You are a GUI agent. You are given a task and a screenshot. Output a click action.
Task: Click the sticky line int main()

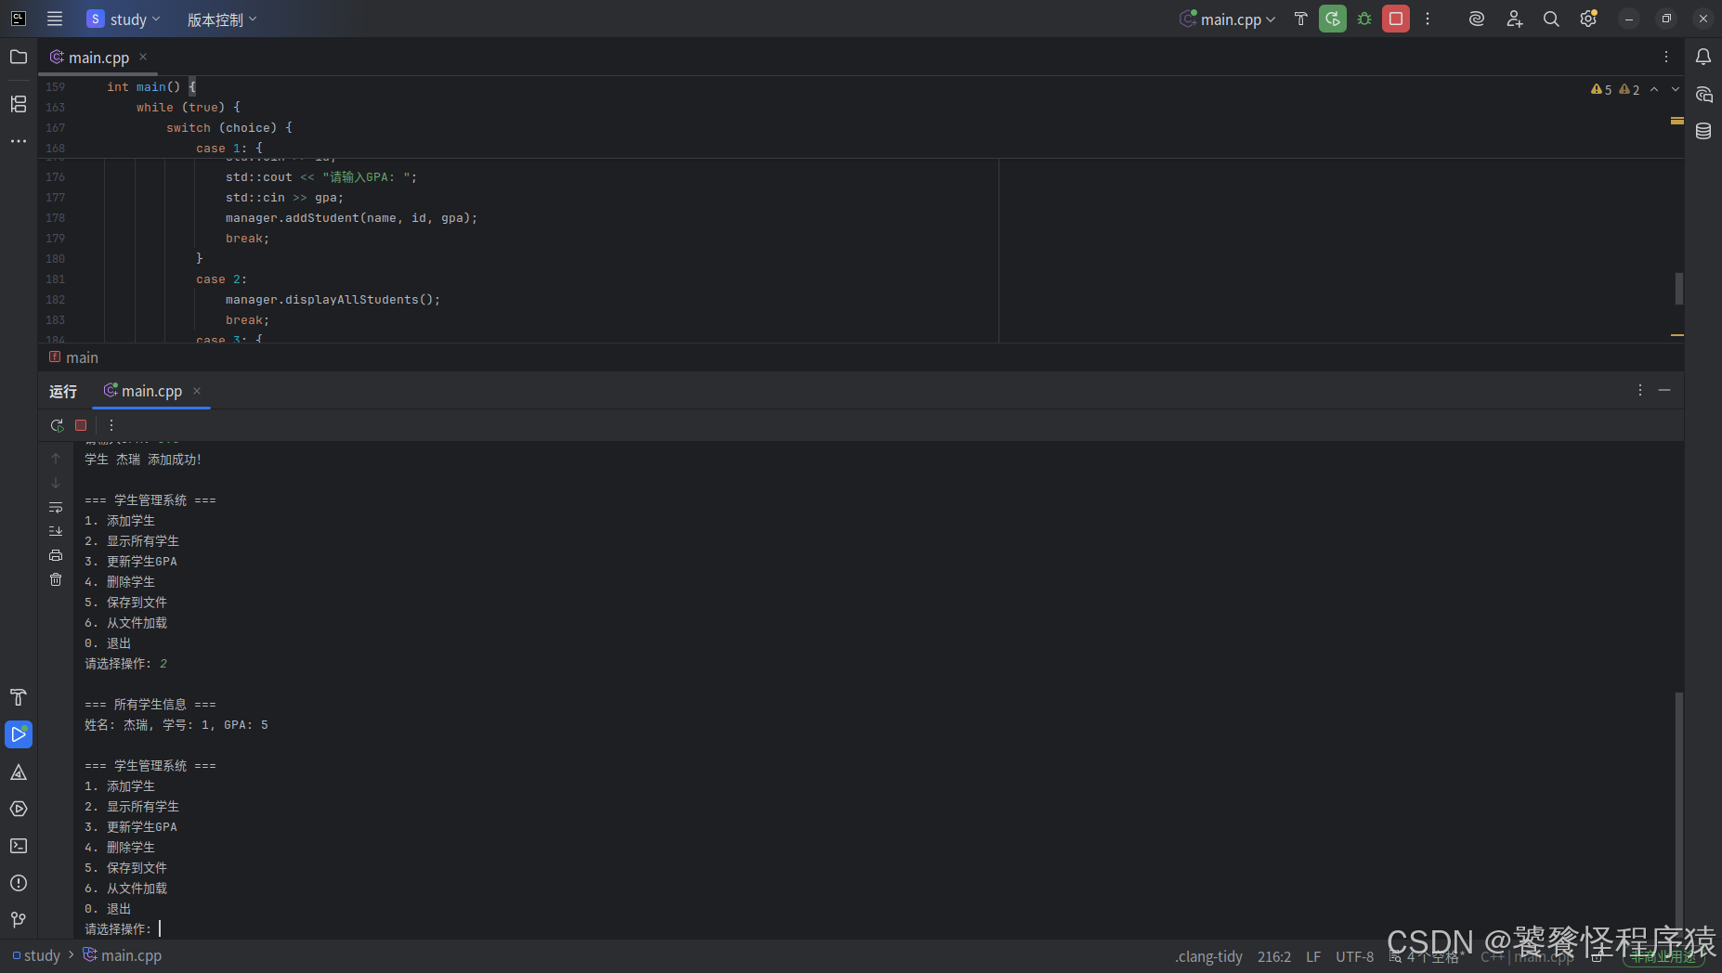[151, 87]
